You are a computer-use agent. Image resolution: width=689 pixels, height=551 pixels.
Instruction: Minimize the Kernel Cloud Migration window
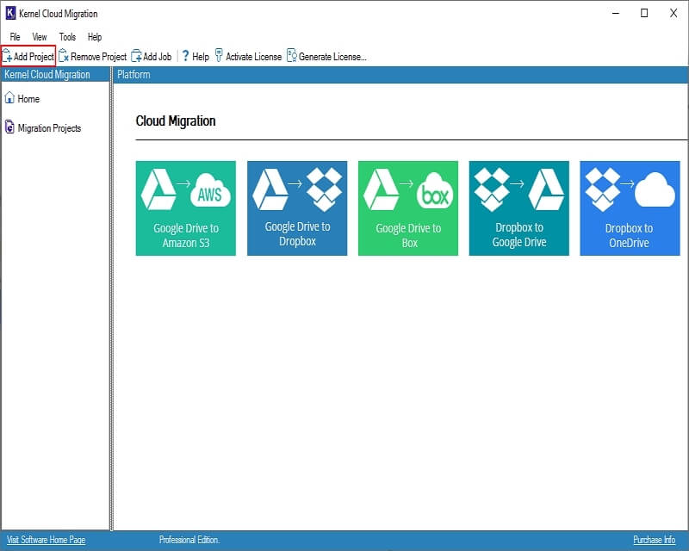click(616, 13)
